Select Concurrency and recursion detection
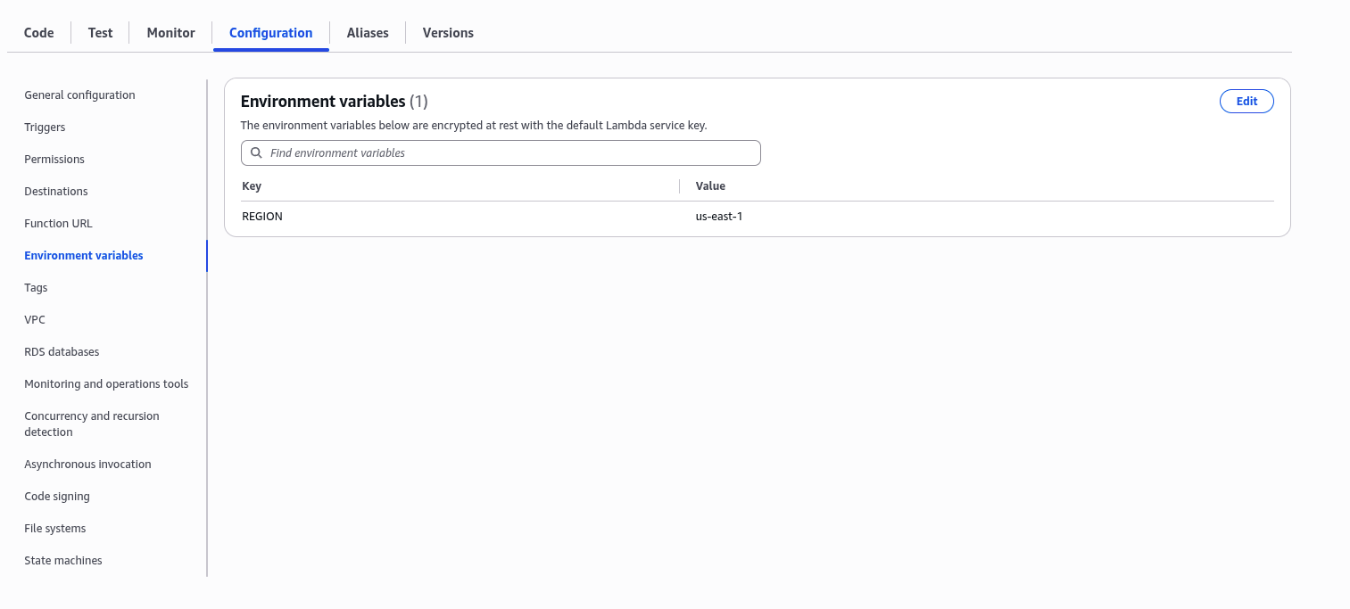Viewport: 1350px width, 609px height. (x=91, y=424)
